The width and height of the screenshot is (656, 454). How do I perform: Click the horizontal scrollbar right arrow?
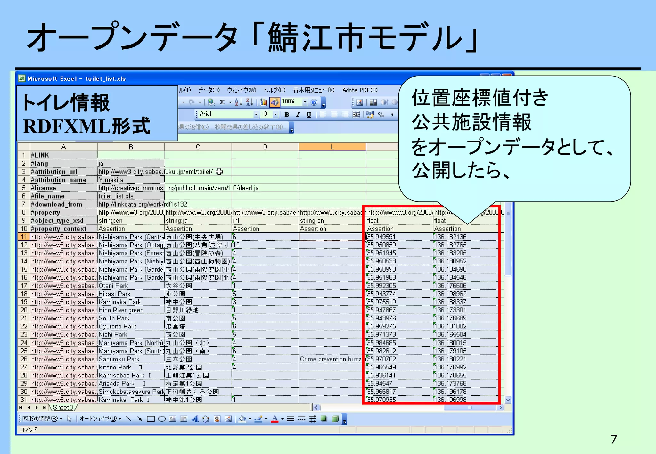click(x=500, y=408)
